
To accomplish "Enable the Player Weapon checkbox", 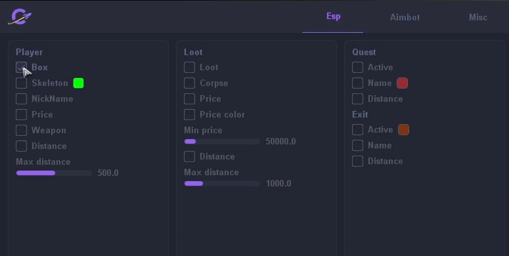I will (22, 131).
